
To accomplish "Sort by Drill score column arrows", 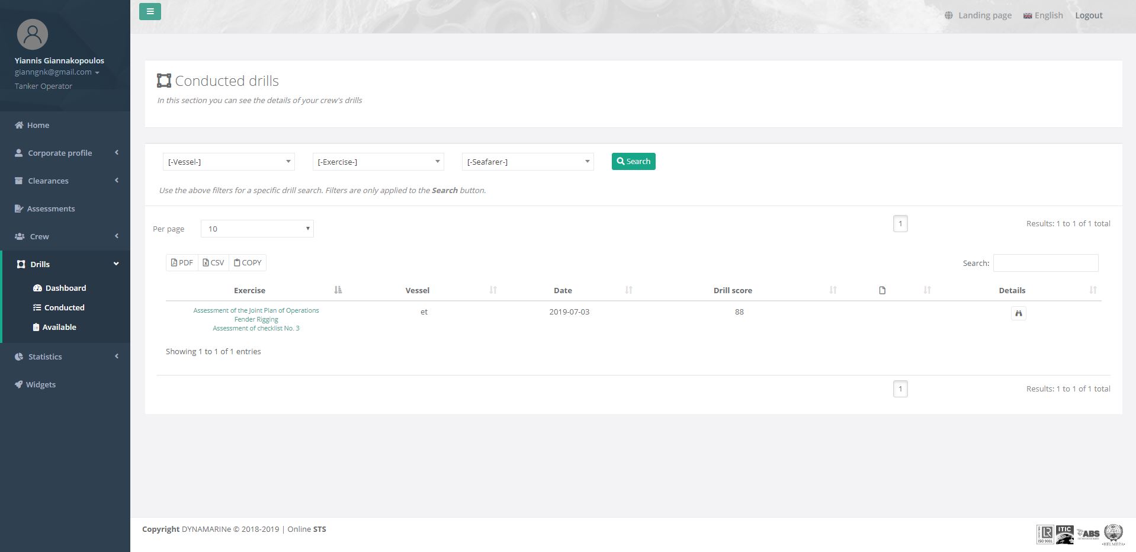I will click(832, 290).
